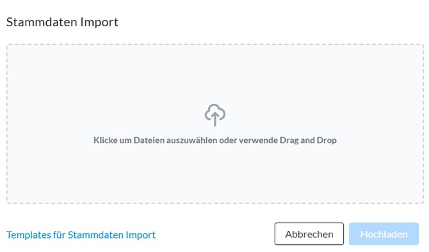The width and height of the screenshot is (429, 252).
Task: Click the cloud upload arrow icon
Action: (215, 115)
